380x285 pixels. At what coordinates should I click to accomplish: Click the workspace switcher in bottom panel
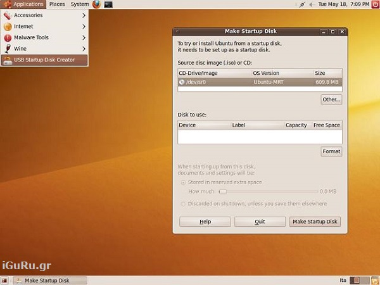pyautogui.click(x=358, y=280)
